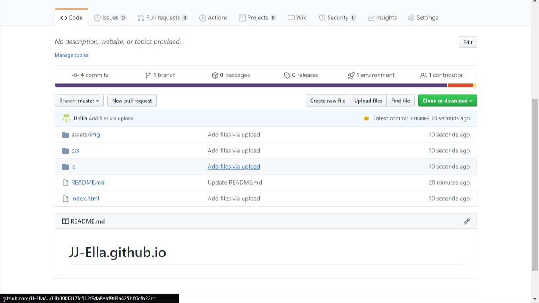Click the Edit description button

(x=468, y=42)
